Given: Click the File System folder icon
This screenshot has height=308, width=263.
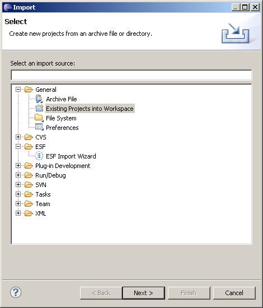Looking at the screenshot, I should 39,118.
